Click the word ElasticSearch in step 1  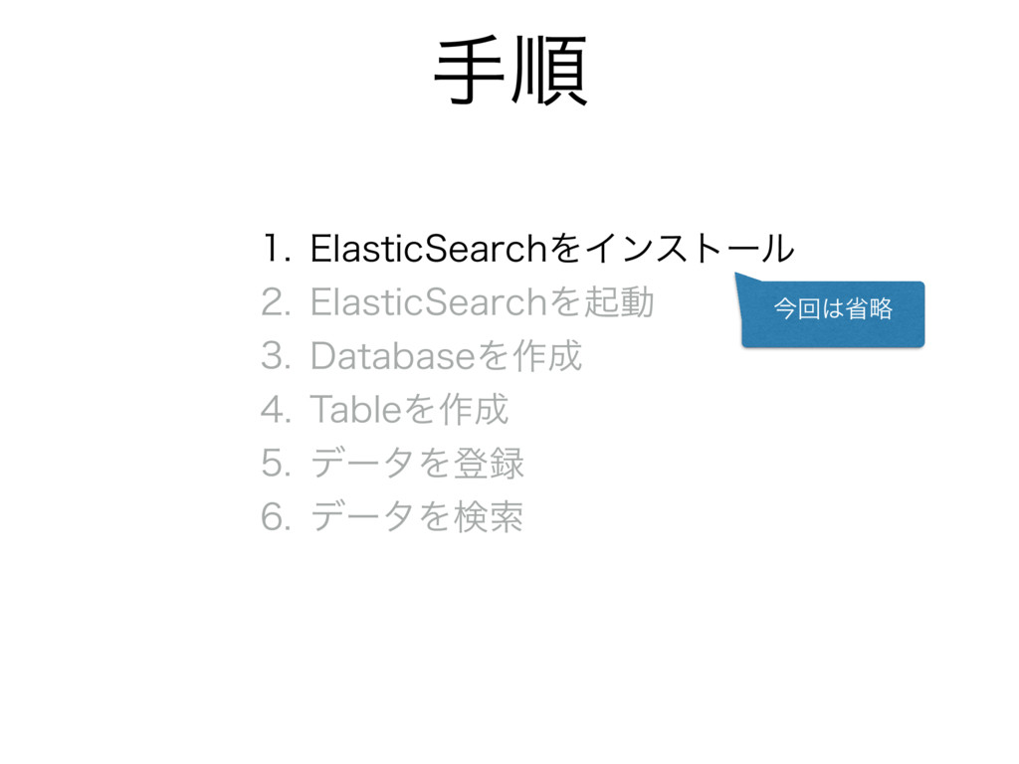[x=429, y=248]
